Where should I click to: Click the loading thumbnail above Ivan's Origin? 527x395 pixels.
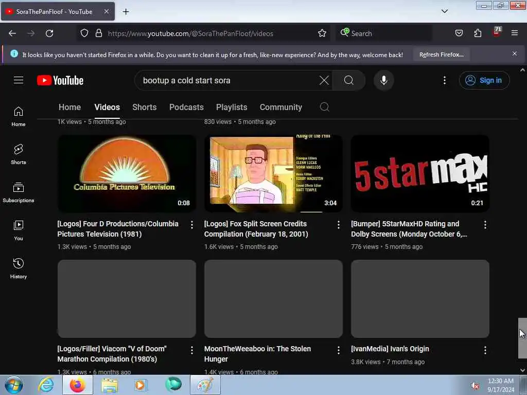(x=420, y=299)
